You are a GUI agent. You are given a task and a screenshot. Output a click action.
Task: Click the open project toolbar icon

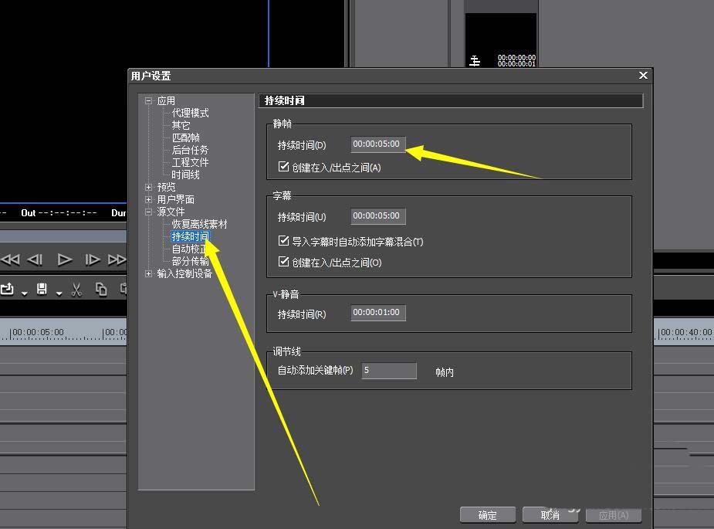point(7,289)
